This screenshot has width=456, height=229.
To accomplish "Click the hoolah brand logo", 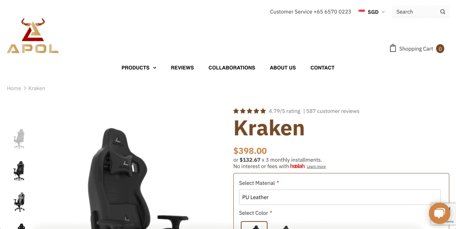I will pyautogui.click(x=297, y=166).
